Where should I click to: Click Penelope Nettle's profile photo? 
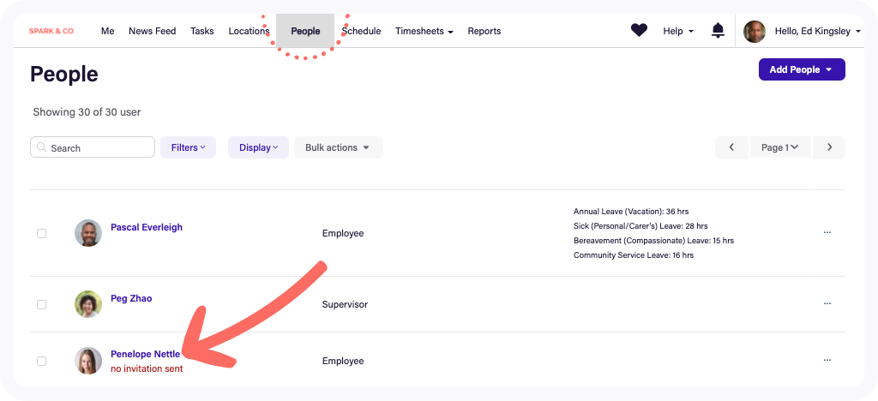pyautogui.click(x=88, y=361)
